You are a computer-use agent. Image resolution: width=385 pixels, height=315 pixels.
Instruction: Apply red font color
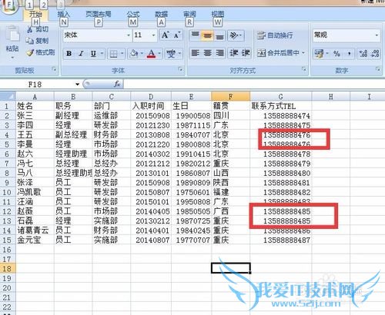coord(152,54)
